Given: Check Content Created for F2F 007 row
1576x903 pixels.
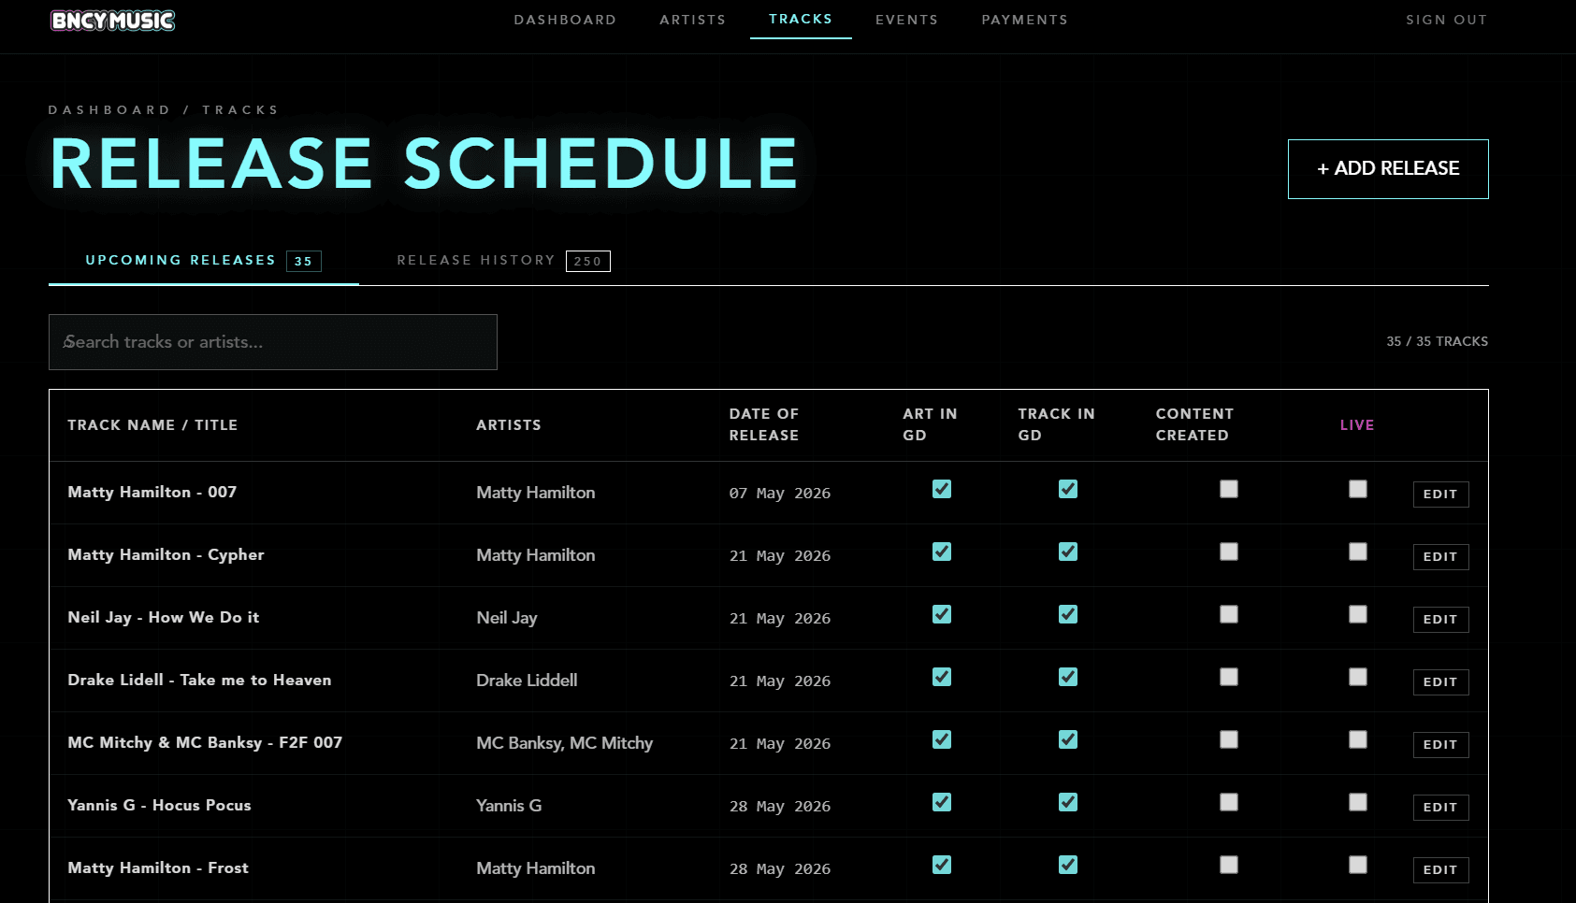Looking at the screenshot, I should 1229,739.
